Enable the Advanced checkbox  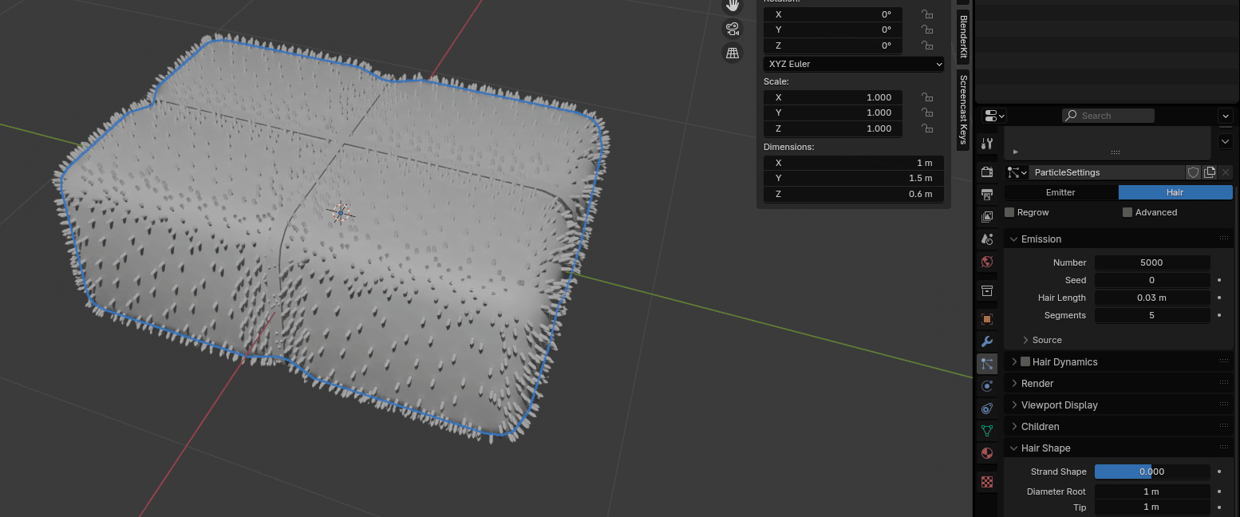pos(1127,212)
